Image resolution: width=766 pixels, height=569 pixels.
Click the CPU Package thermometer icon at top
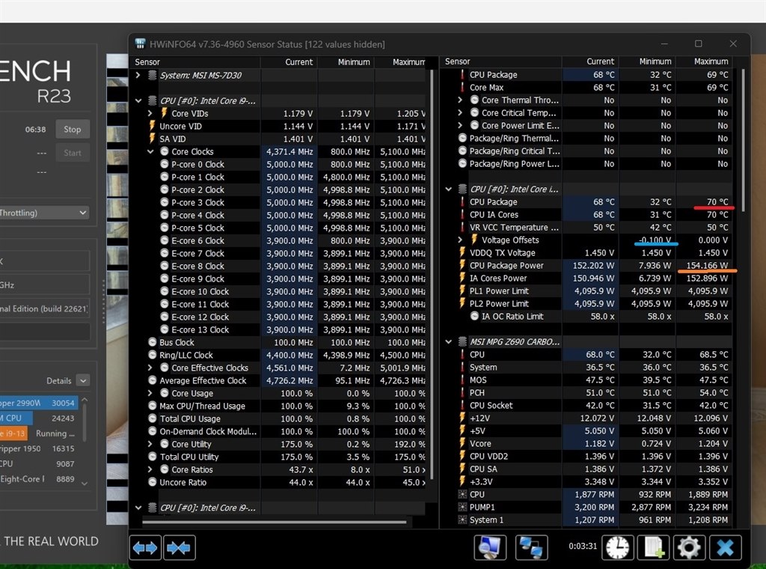coord(462,75)
